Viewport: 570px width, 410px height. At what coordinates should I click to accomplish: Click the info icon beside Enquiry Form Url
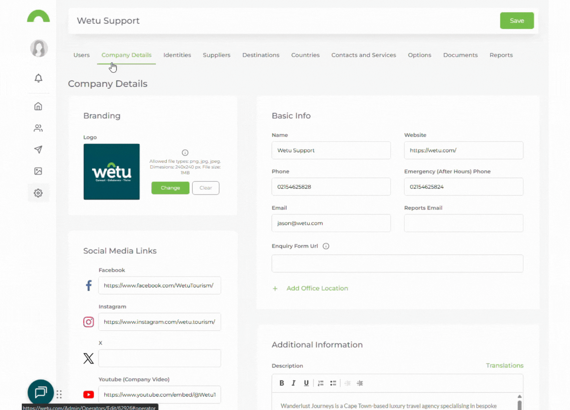coord(326,246)
